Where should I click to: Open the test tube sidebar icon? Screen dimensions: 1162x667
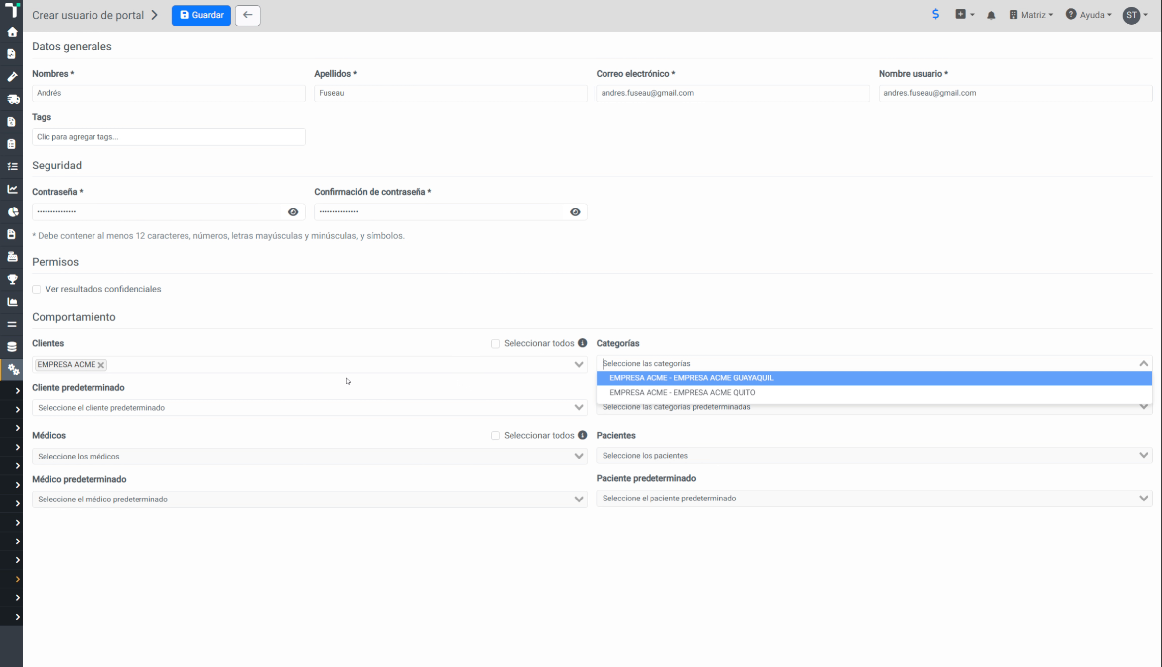(x=12, y=77)
